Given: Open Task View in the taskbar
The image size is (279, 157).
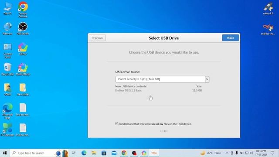Looking at the screenshot, I should point(74,153).
